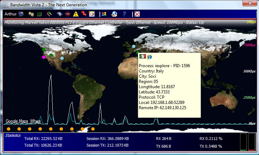
Task: Click the red TX level meter bar
Action: (x=251, y=142)
